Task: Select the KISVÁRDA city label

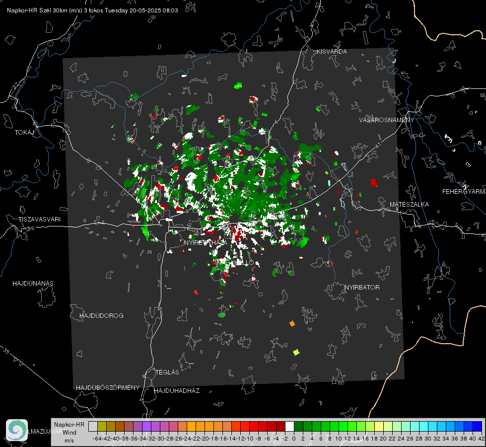Action: point(331,52)
